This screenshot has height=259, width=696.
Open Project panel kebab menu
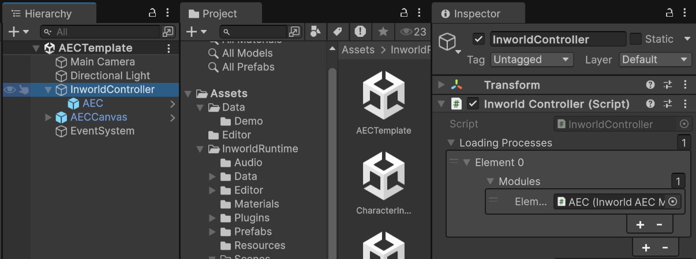pos(420,13)
